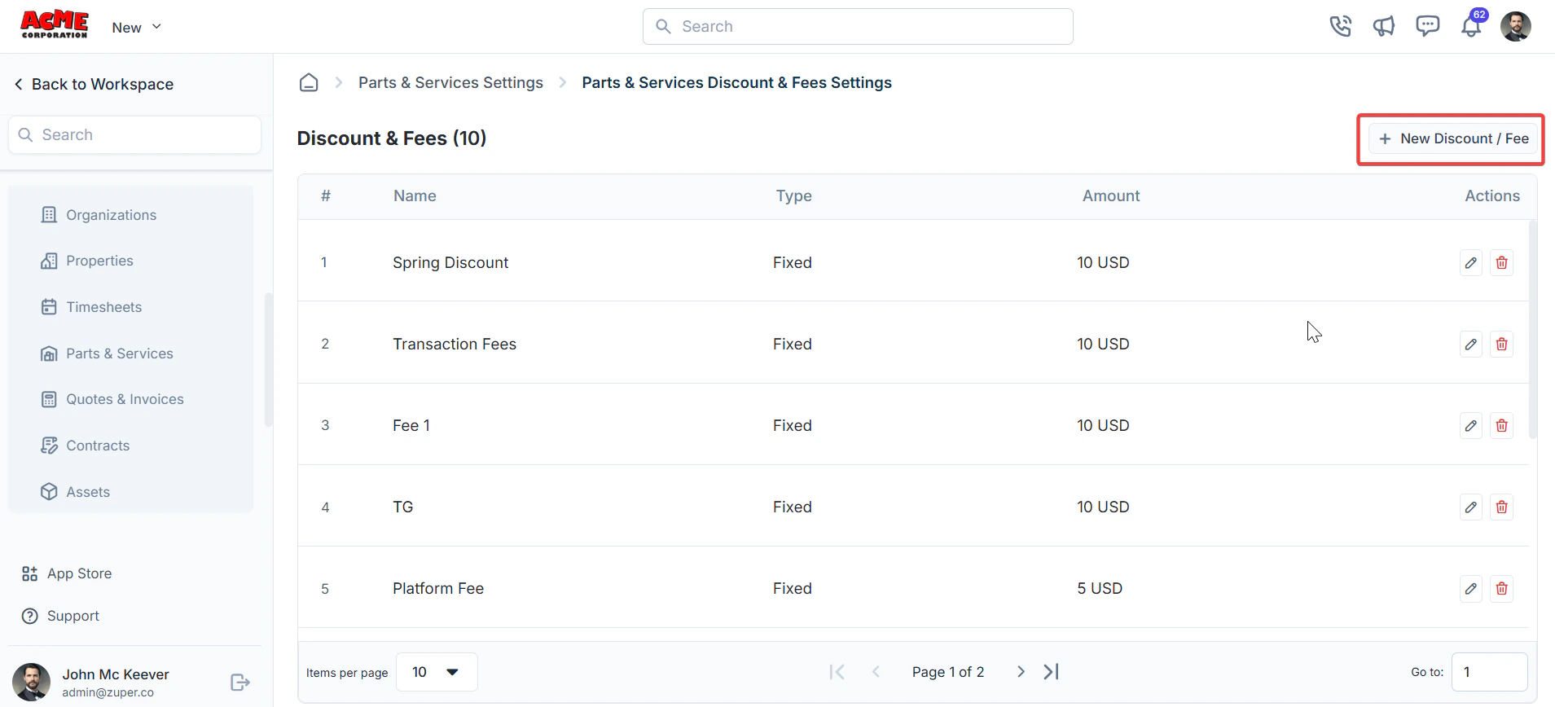Click the Transaction Fees name cell
This screenshot has height=707, width=1555.
455,344
